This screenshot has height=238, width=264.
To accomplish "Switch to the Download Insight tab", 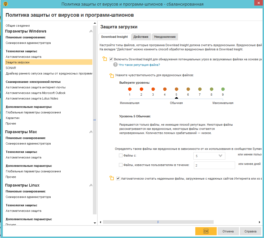I will pyautogui.click(x=115, y=37).
